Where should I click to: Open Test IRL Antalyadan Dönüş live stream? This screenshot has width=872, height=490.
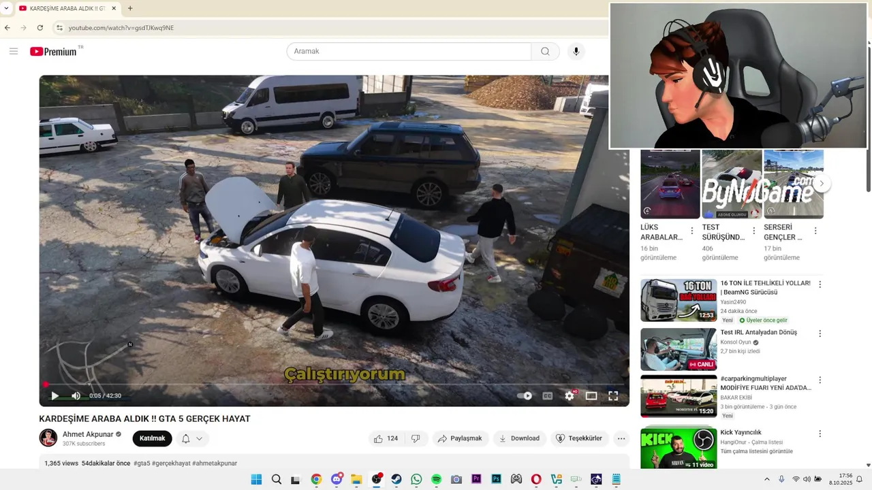[679, 349]
